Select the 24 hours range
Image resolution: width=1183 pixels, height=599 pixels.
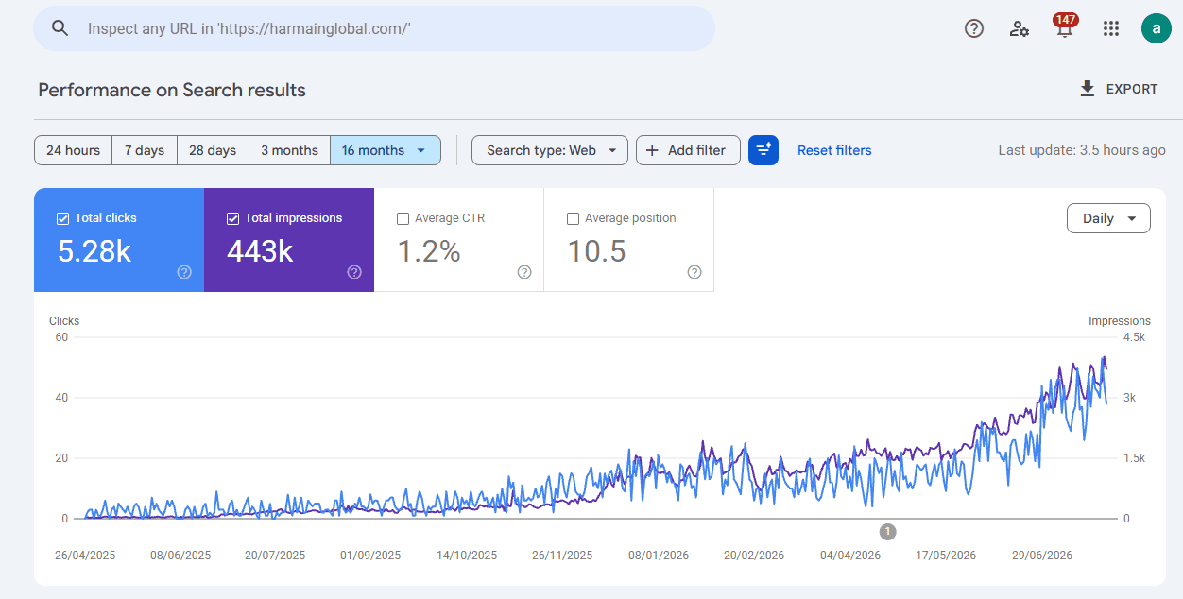pos(74,150)
